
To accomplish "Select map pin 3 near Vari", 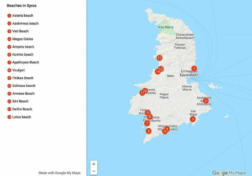I will pos(193,119).
